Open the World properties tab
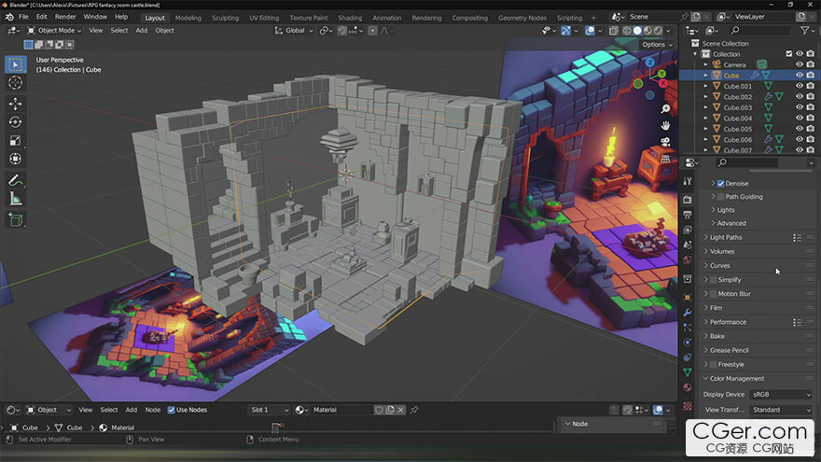The width and height of the screenshot is (821, 462). [x=688, y=259]
